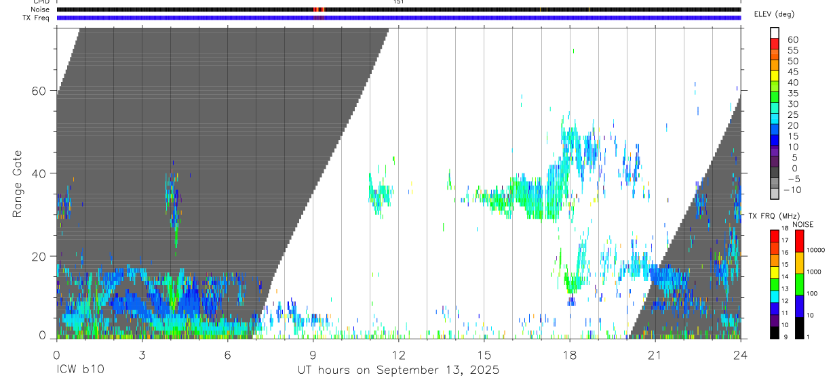Click the '45' label on the ELEV colorbar
833x384 pixels.
tap(792, 72)
